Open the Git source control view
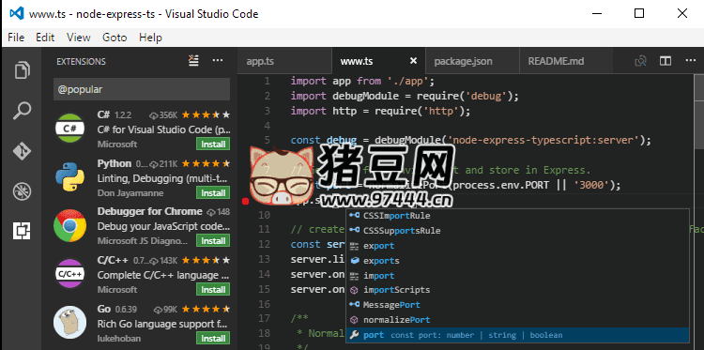The height and width of the screenshot is (350, 704). (22, 151)
